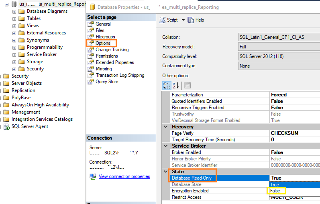The width and height of the screenshot is (320, 204).
Task: Collapse the State category
Action: (166, 172)
